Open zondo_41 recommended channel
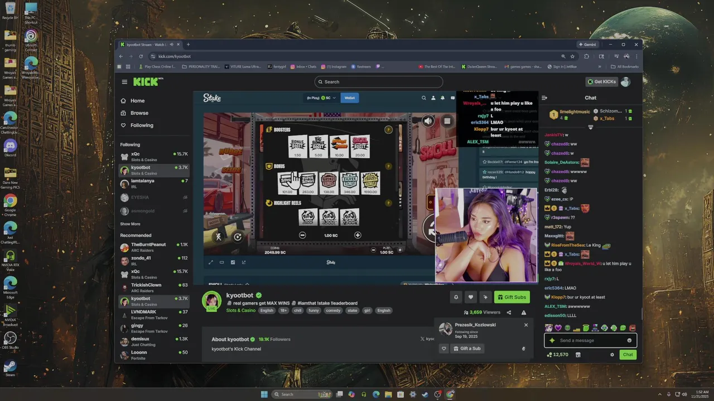 [154, 261]
